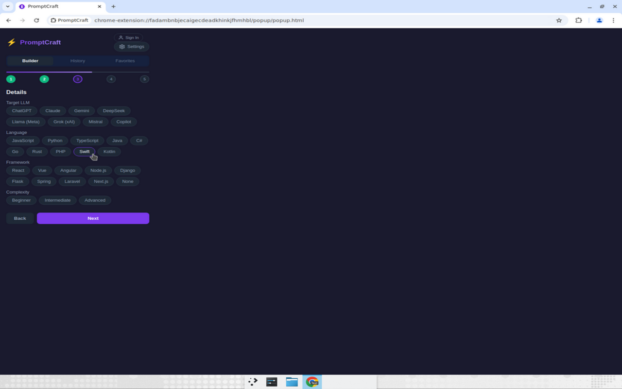The image size is (622, 389).
Task: Bookmark this page with the star
Action: [559, 20]
